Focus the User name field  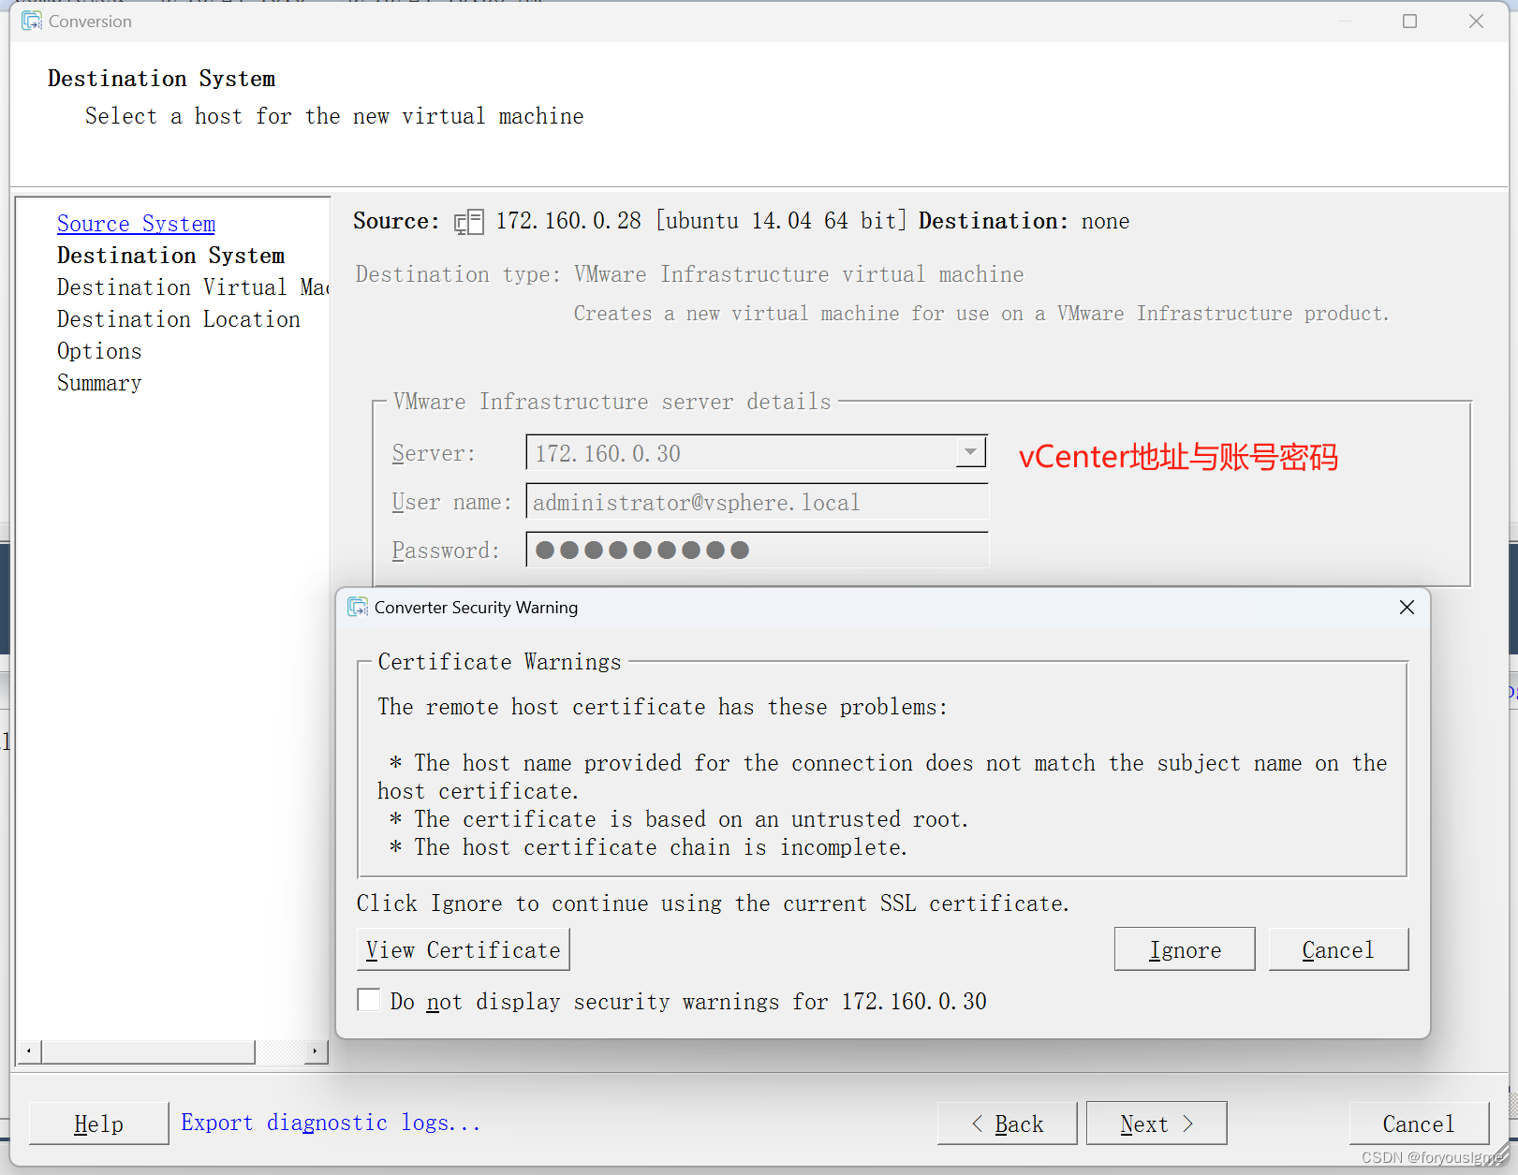758,502
